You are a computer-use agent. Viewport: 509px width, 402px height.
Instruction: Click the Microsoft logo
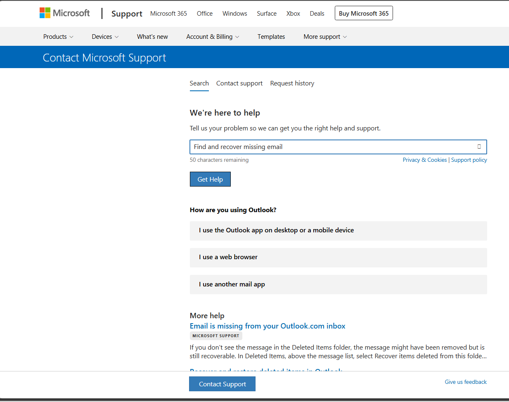pyautogui.click(x=64, y=13)
